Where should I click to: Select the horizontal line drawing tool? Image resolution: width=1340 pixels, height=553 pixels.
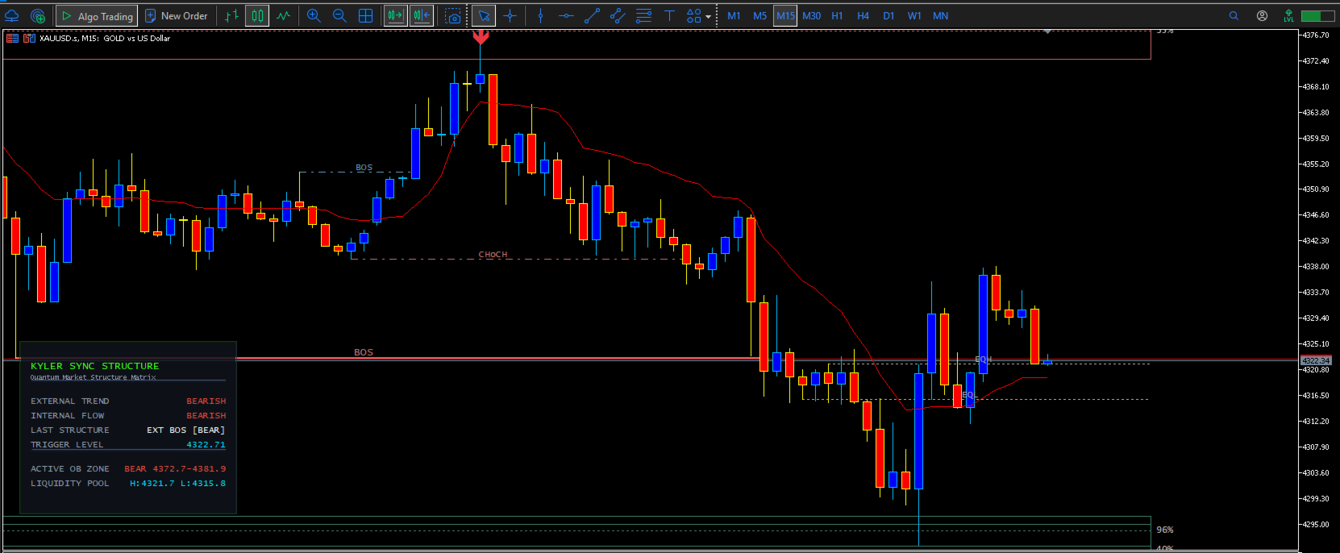(x=566, y=15)
